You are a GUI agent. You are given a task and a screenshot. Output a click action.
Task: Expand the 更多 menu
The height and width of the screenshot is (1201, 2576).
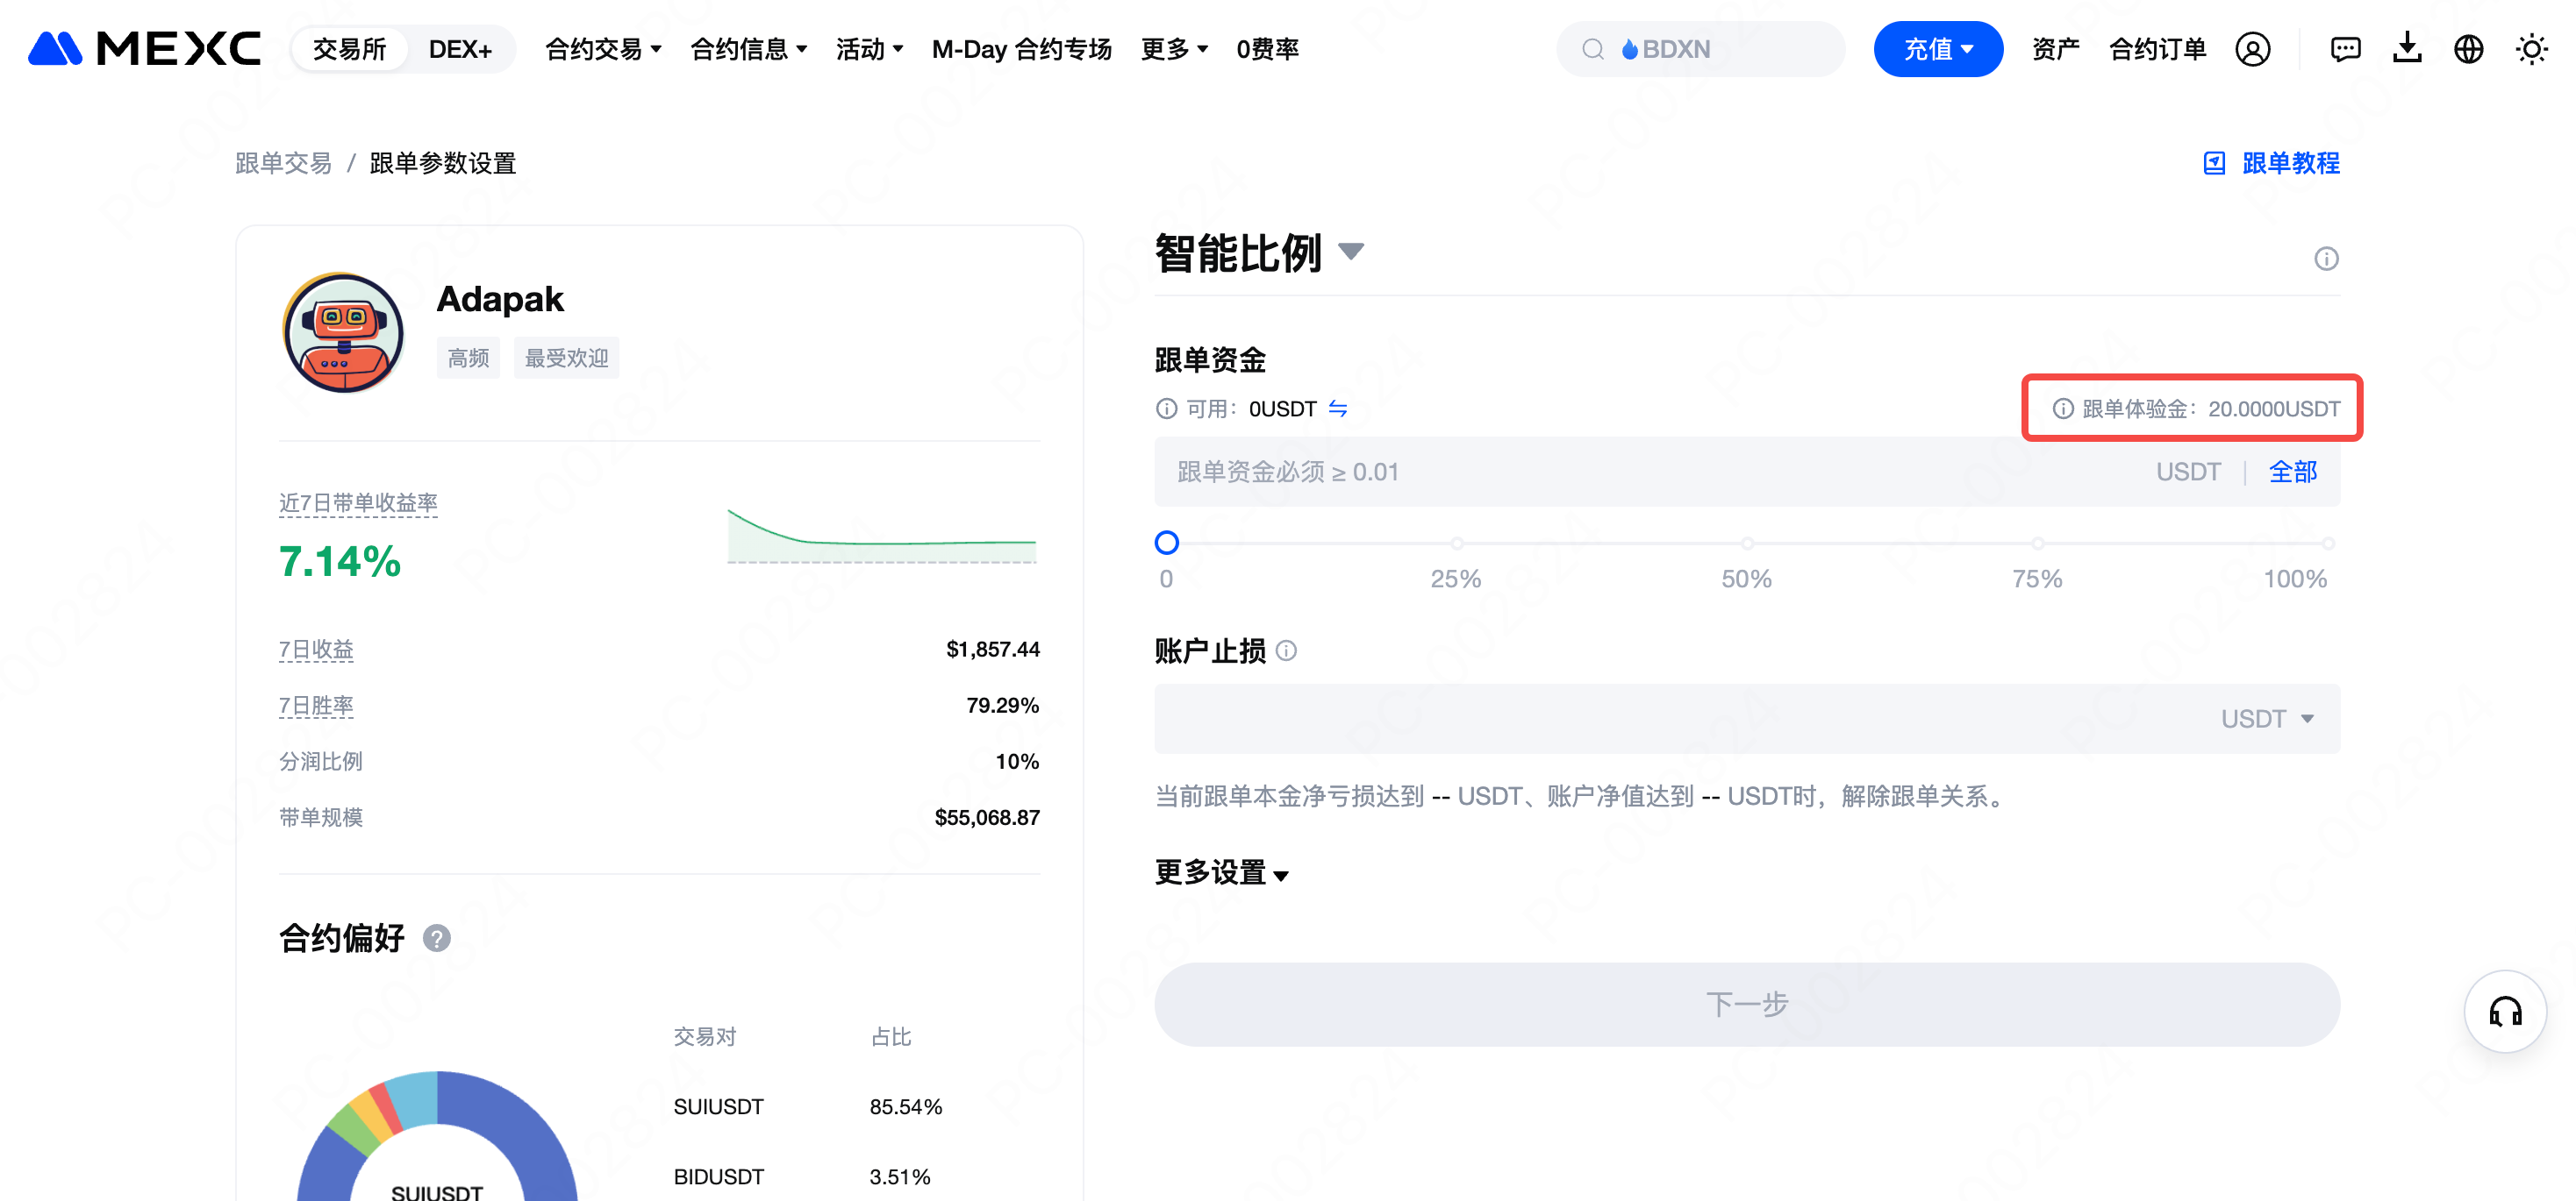(x=1174, y=49)
